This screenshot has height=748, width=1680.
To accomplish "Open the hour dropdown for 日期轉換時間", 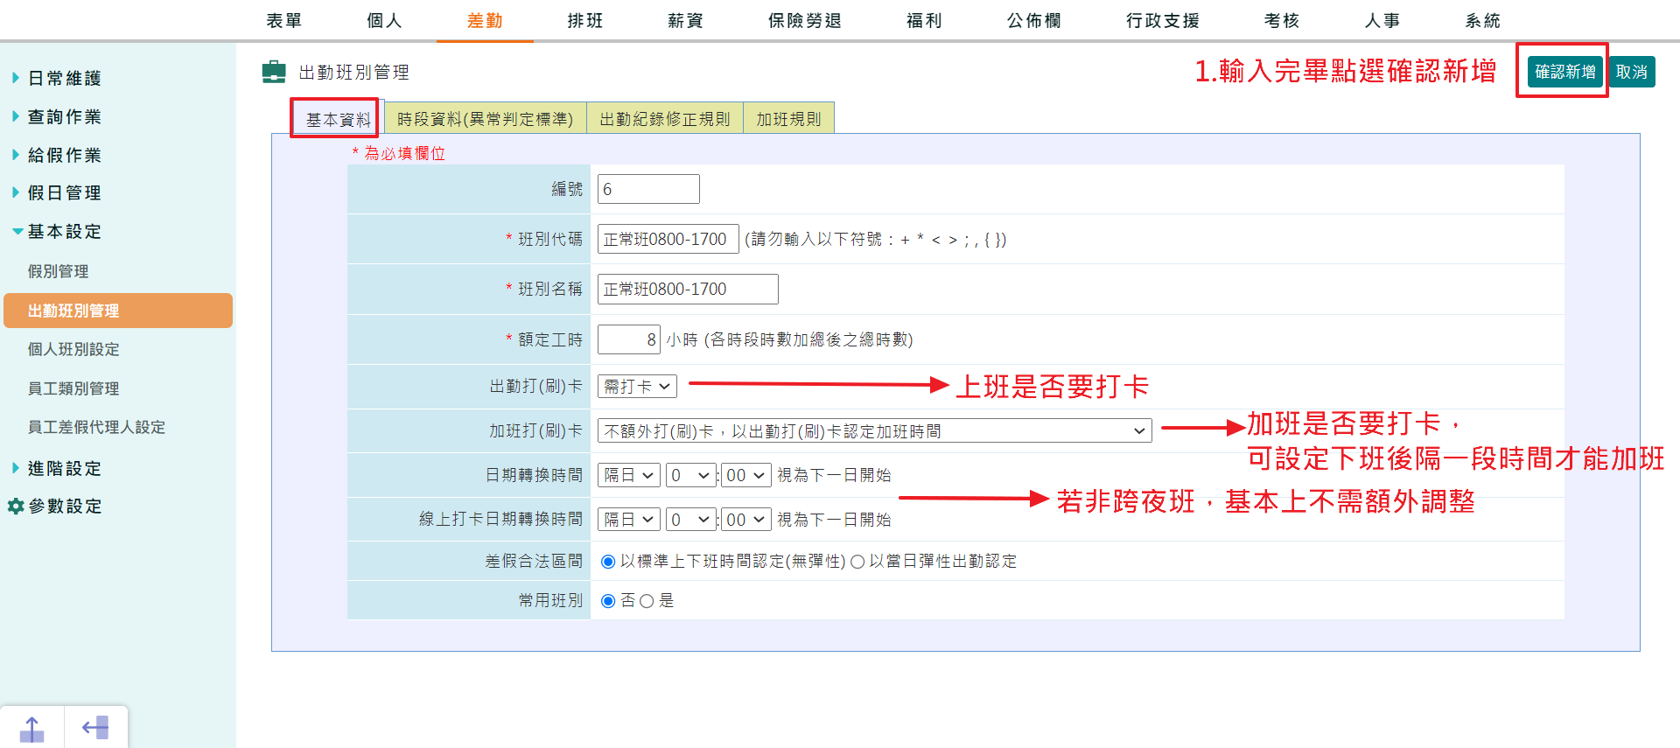I will click(691, 475).
